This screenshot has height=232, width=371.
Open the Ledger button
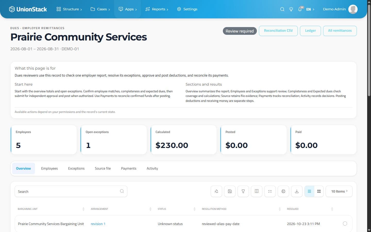(x=310, y=31)
